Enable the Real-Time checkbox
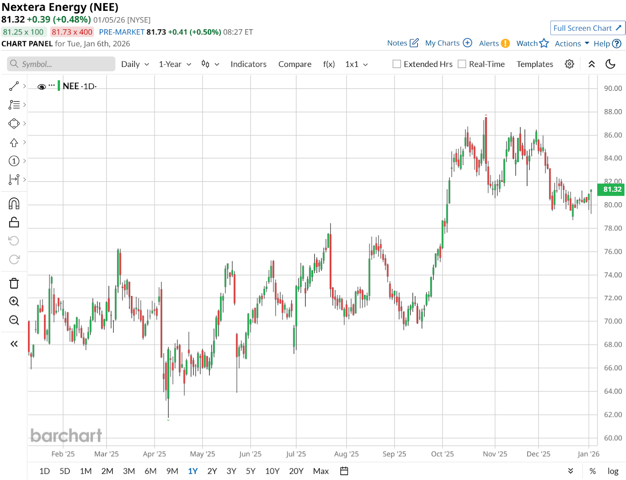Viewport: 626px width, 480px height. click(462, 64)
